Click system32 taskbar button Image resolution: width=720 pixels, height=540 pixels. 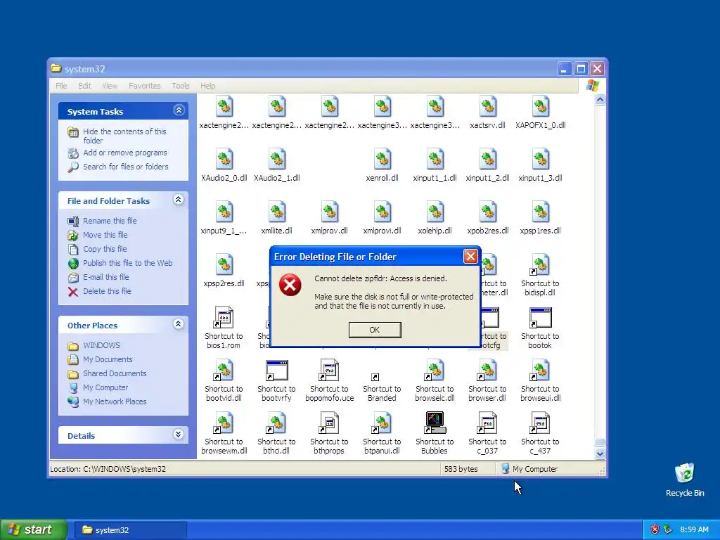[130, 530]
